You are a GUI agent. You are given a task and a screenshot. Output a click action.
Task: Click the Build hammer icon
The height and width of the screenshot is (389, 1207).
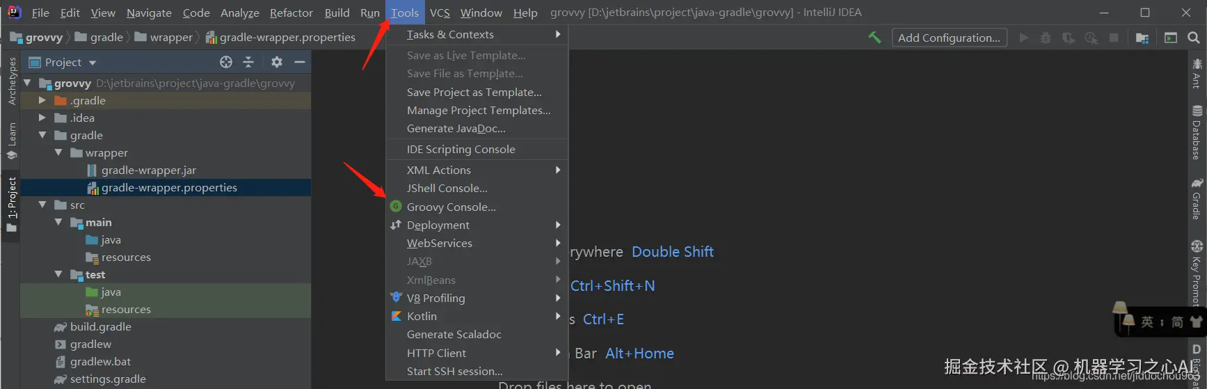point(874,38)
